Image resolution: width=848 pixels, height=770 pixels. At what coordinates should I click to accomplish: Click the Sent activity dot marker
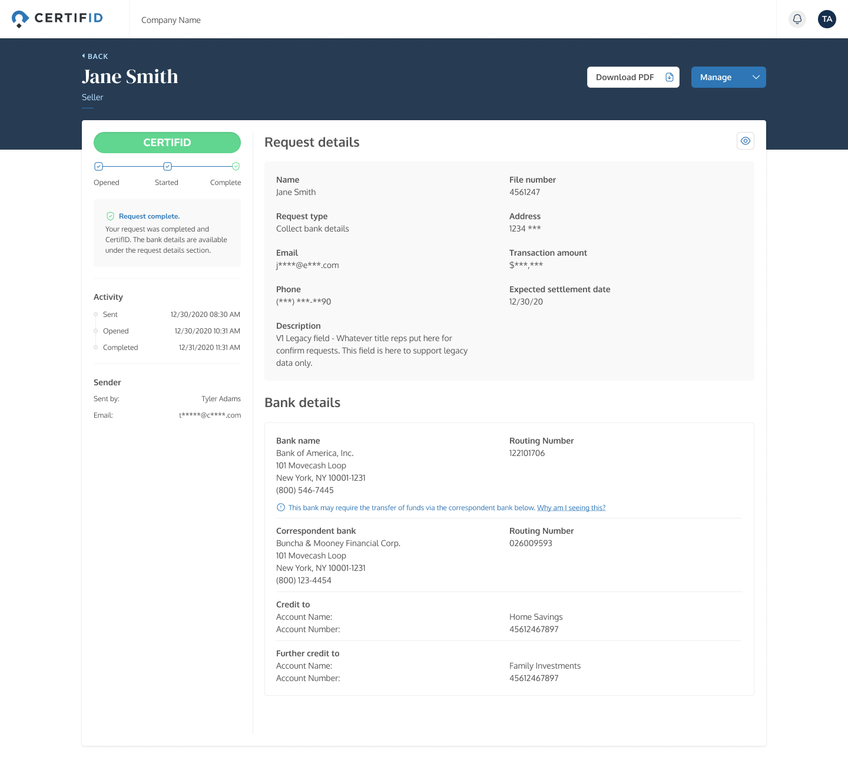[95, 314]
